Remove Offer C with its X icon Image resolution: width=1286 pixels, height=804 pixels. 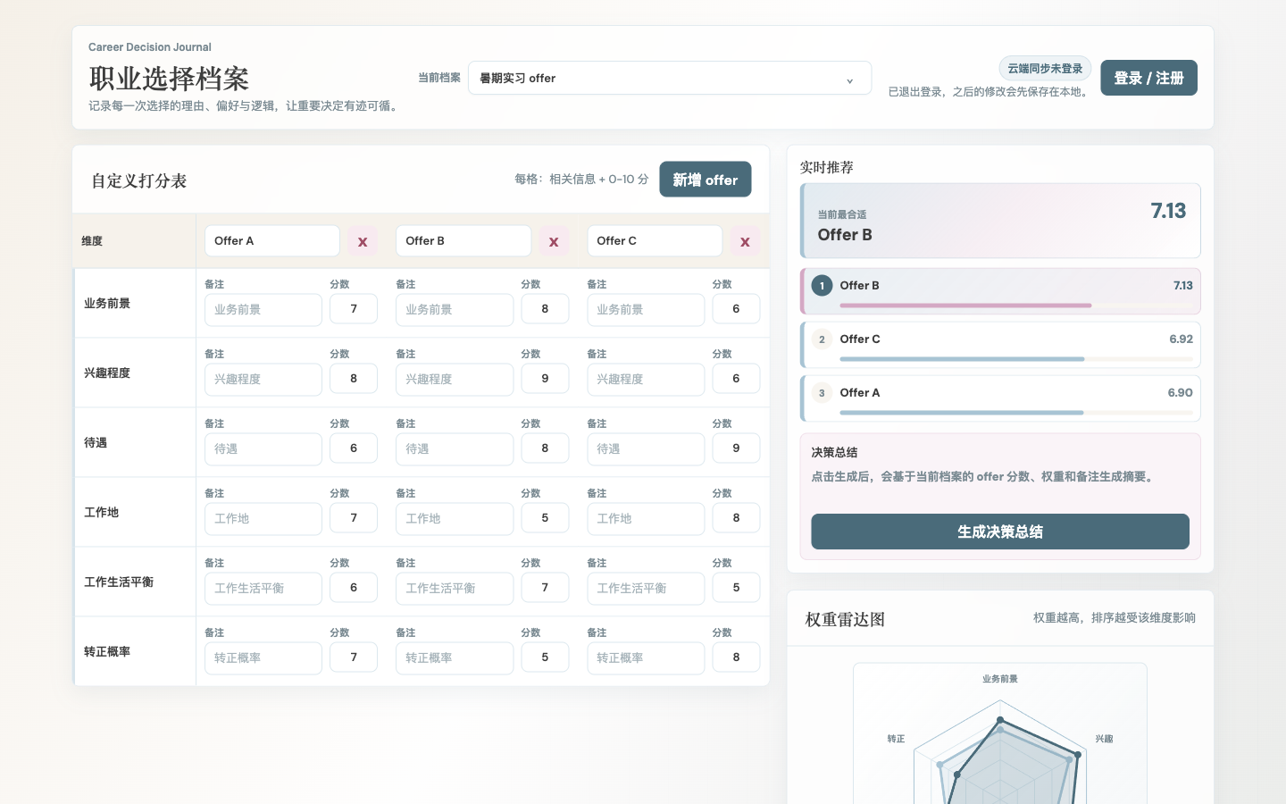pyautogui.click(x=745, y=241)
